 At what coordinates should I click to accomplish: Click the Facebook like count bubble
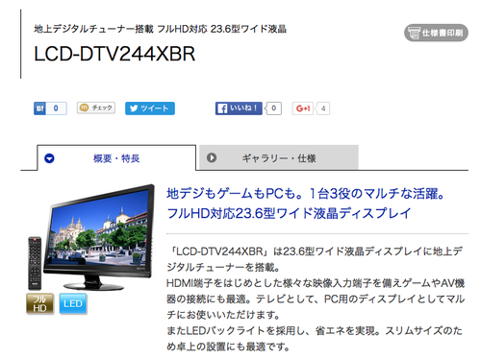(273, 108)
